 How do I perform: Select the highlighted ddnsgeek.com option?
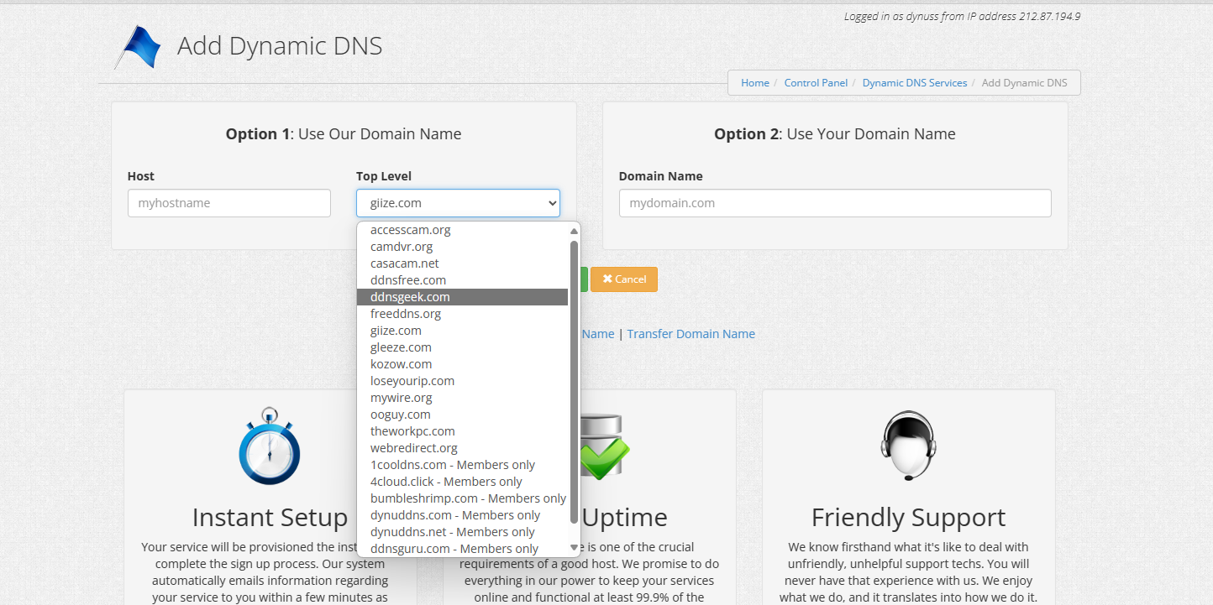pos(462,297)
